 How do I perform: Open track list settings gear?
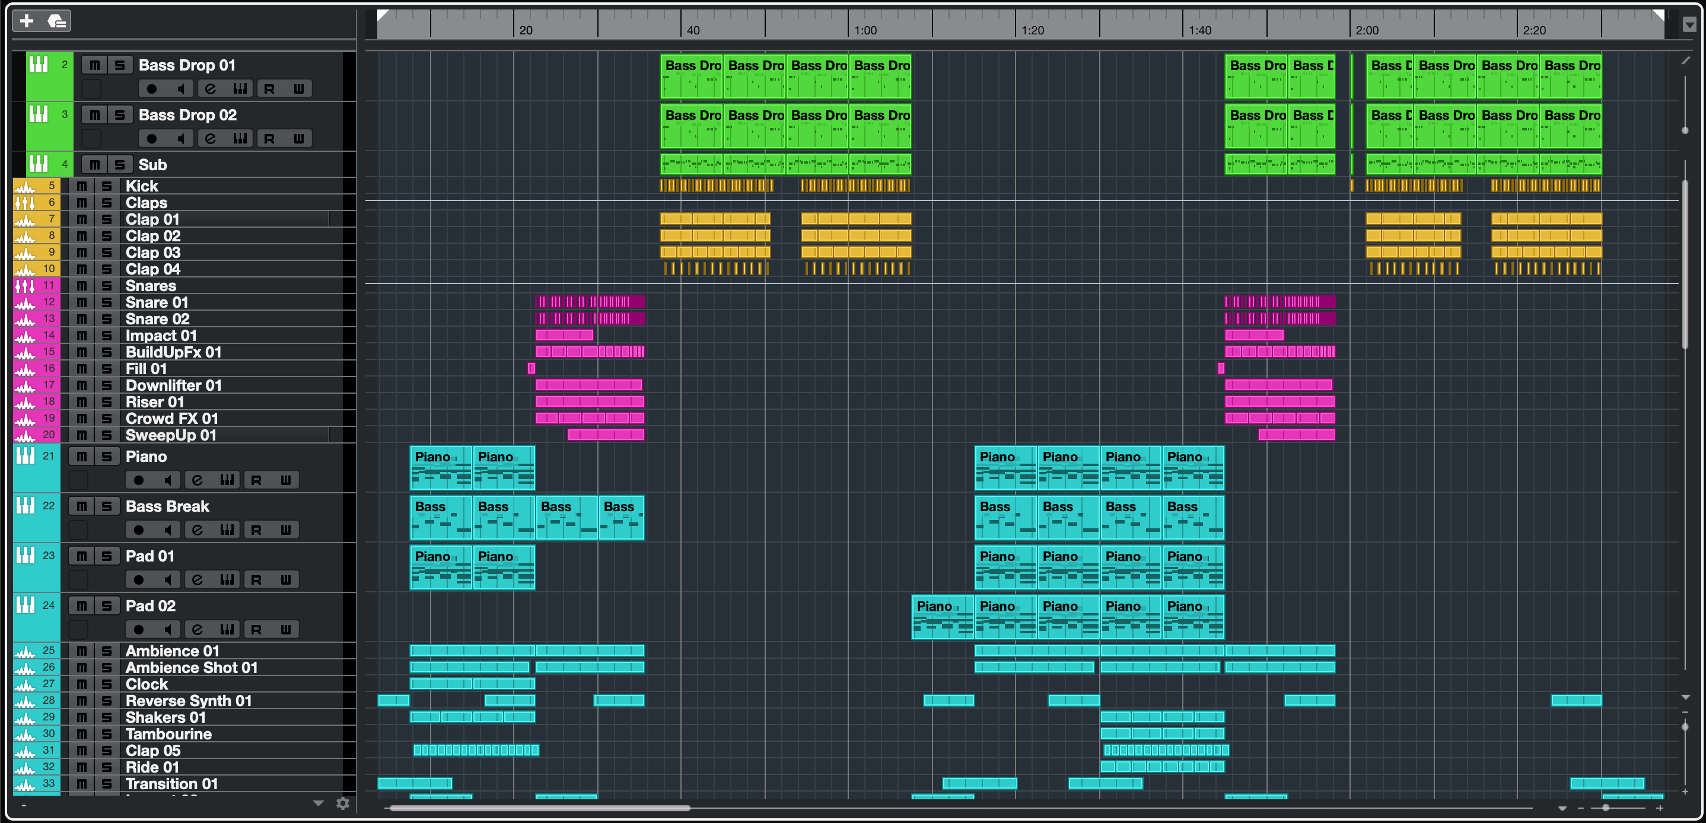tap(342, 803)
